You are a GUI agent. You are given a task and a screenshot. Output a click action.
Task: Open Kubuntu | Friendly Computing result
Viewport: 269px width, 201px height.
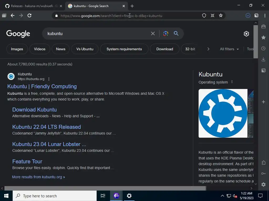click(x=42, y=86)
